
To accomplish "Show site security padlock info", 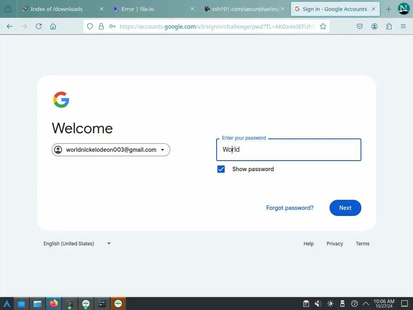I will (101, 26).
